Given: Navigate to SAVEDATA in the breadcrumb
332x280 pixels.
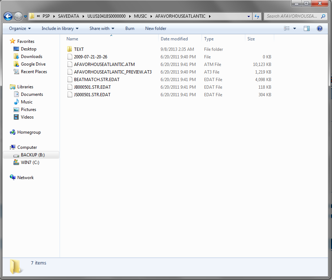Looking at the screenshot, I should tap(69, 16).
